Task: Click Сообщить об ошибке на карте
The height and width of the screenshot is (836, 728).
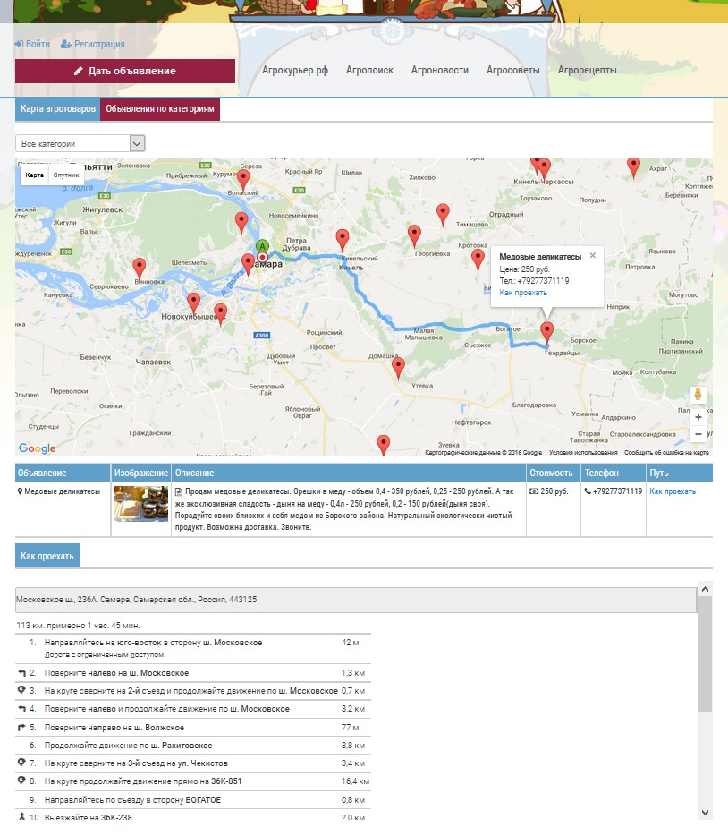Action: [x=666, y=453]
